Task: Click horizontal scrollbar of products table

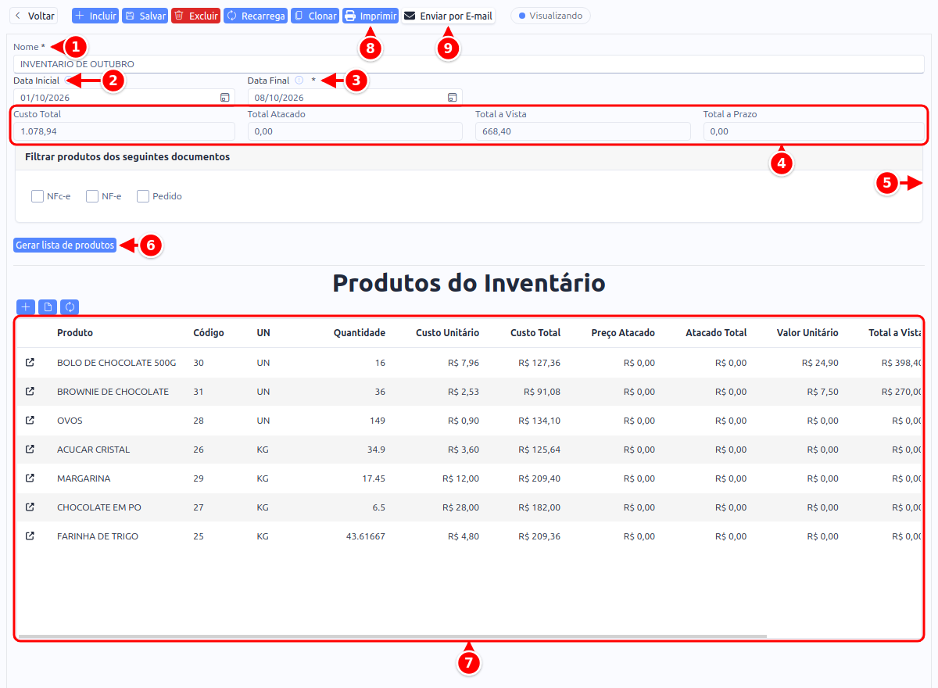Action: (392, 637)
